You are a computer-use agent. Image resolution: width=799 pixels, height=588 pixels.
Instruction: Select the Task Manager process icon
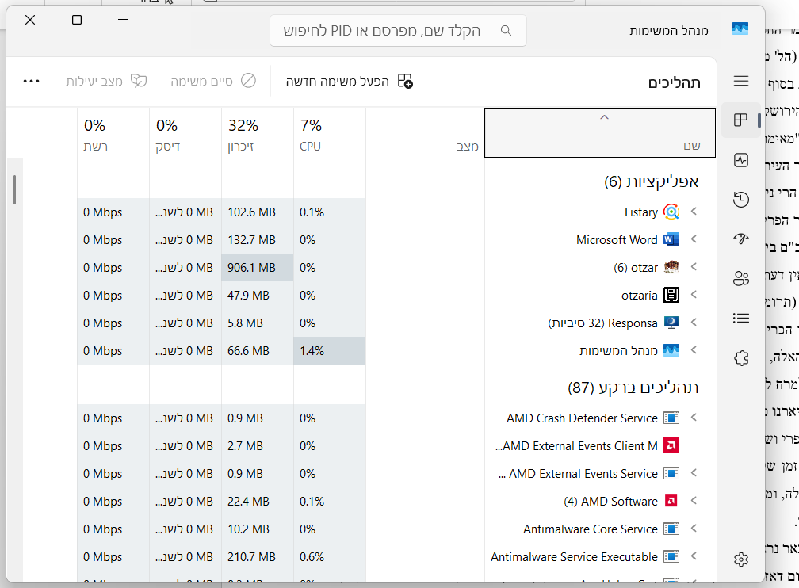(x=671, y=350)
